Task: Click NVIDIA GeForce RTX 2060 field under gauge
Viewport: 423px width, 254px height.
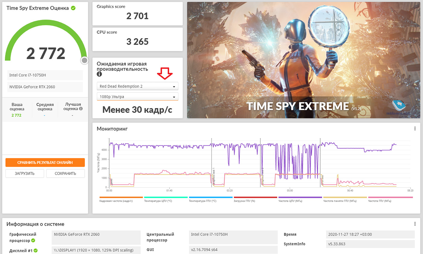Action: 45,87
